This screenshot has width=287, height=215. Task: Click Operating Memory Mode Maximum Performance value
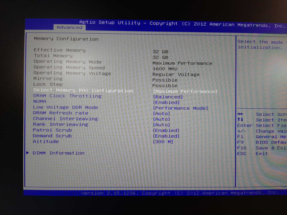point(182,63)
